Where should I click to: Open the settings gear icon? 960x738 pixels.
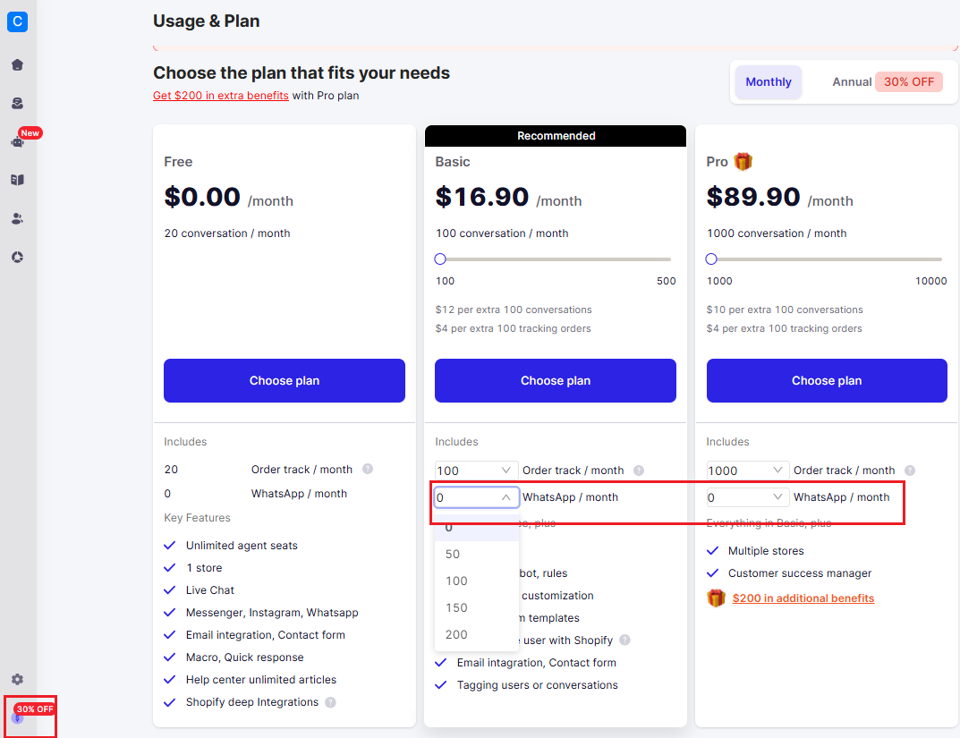[x=17, y=679]
